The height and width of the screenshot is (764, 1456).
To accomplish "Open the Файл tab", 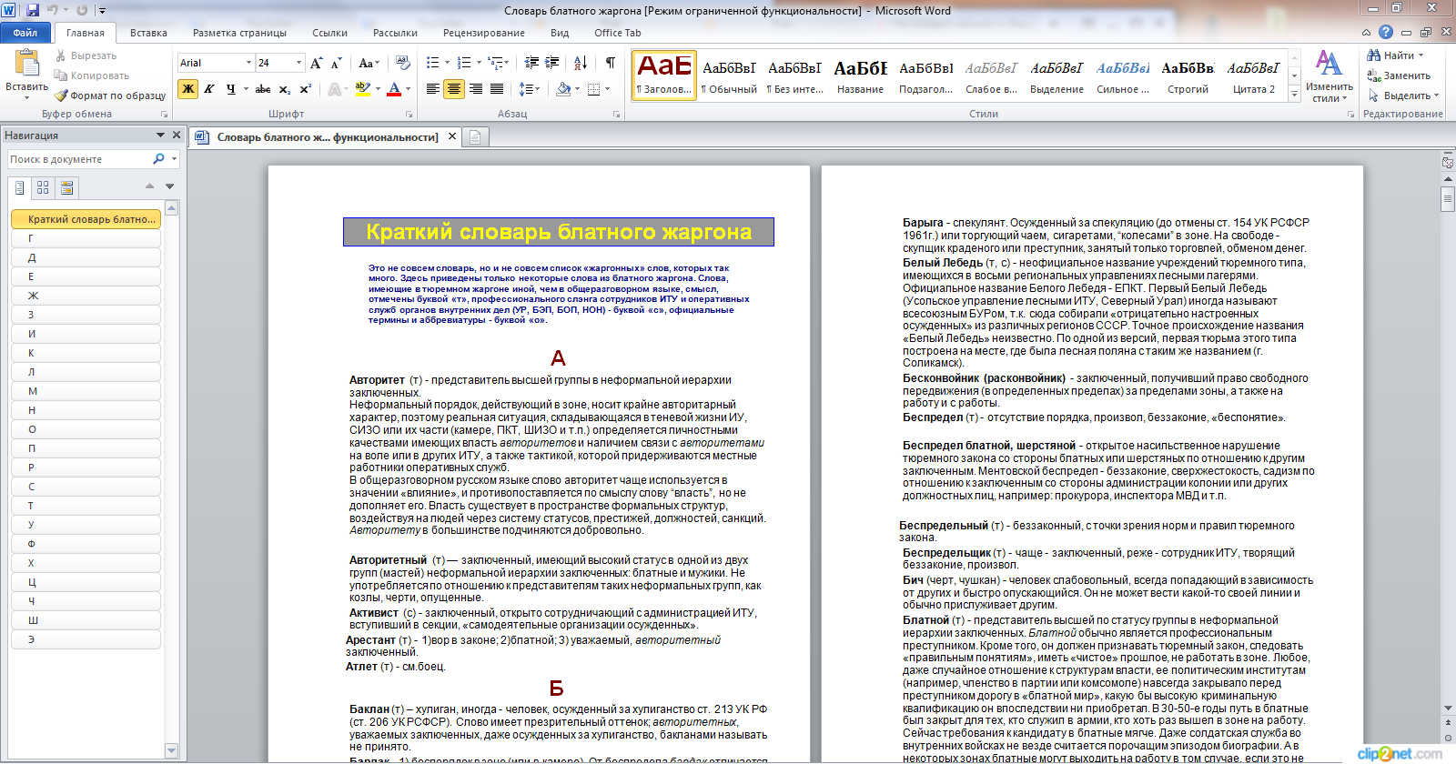I will tap(25, 33).
